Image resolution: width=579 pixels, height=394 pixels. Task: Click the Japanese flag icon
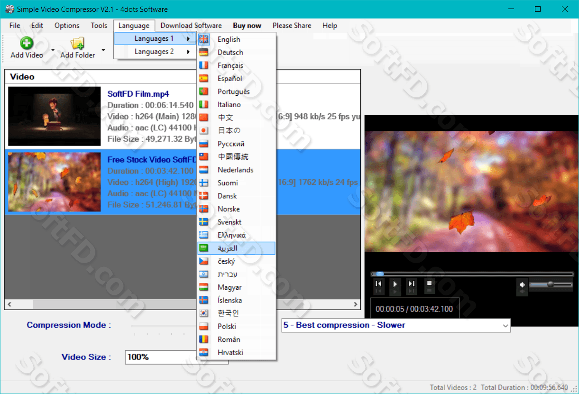(204, 130)
